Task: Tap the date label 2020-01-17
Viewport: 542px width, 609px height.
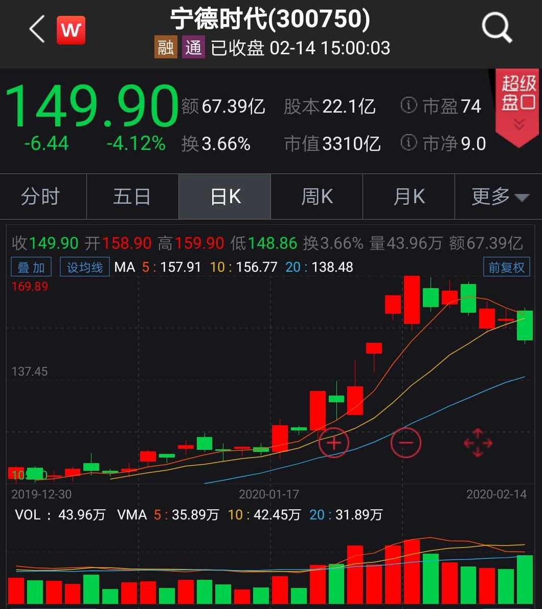Action: (x=269, y=494)
